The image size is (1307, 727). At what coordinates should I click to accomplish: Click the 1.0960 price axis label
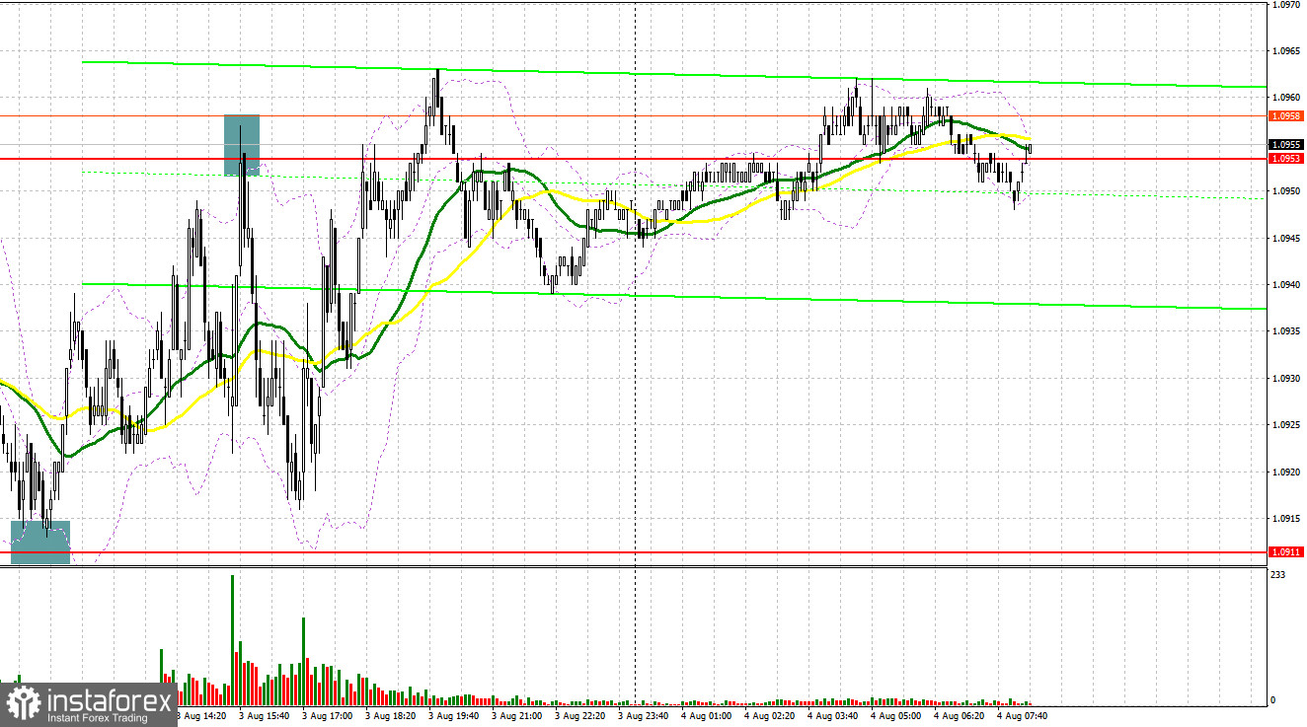coord(1286,98)
